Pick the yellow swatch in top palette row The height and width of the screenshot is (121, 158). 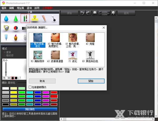click(x=14, y=88)
